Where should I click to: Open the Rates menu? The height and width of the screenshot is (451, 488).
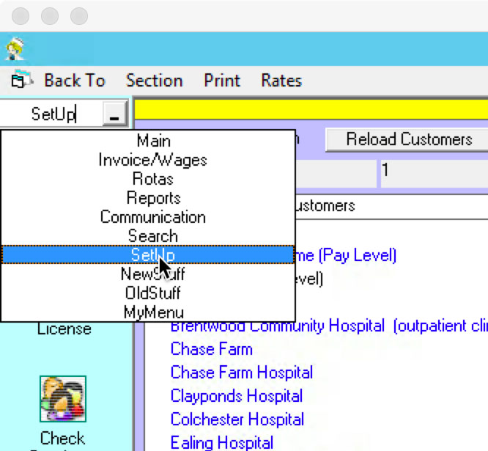tap(281, 81)
